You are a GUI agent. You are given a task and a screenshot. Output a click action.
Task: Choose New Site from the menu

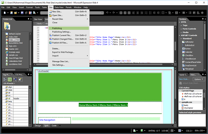pyautogui.click(x=69, y=11)
